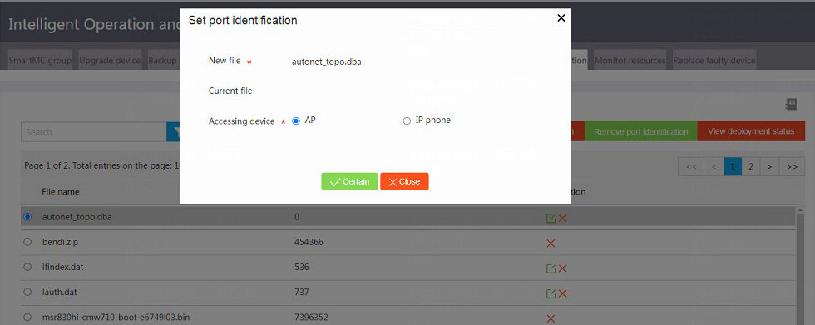Click the delete icon for autonet_topo.dba
Image resolution: width=815 pixels, height=325 pixels.
click(x=562, y=218)
